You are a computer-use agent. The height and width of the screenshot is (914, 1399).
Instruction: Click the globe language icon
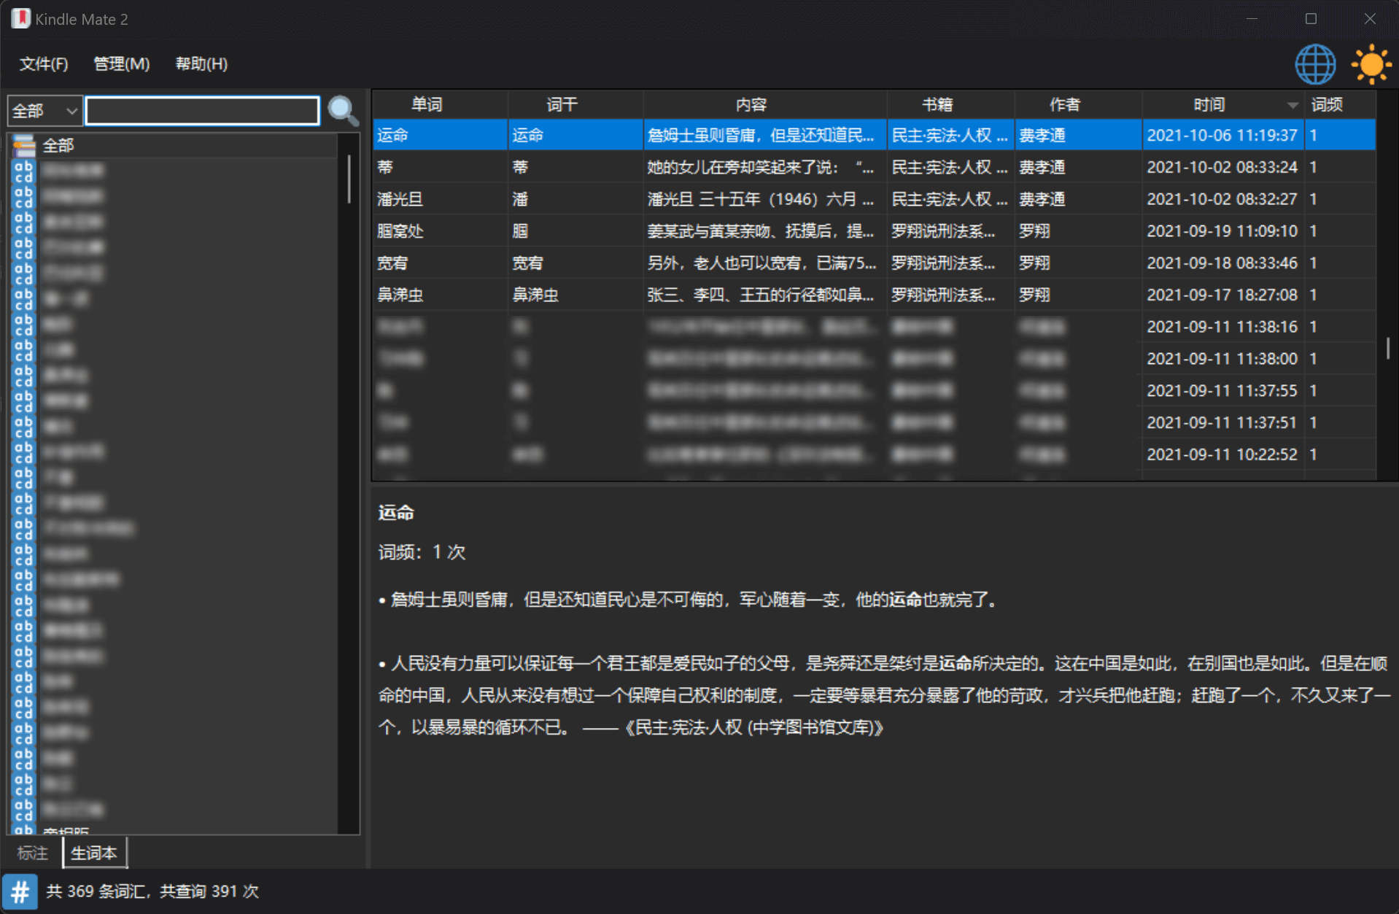click(x=1314, y=64)
